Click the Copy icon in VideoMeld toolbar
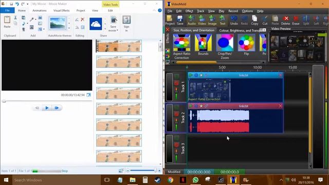 tap(254, 20)
